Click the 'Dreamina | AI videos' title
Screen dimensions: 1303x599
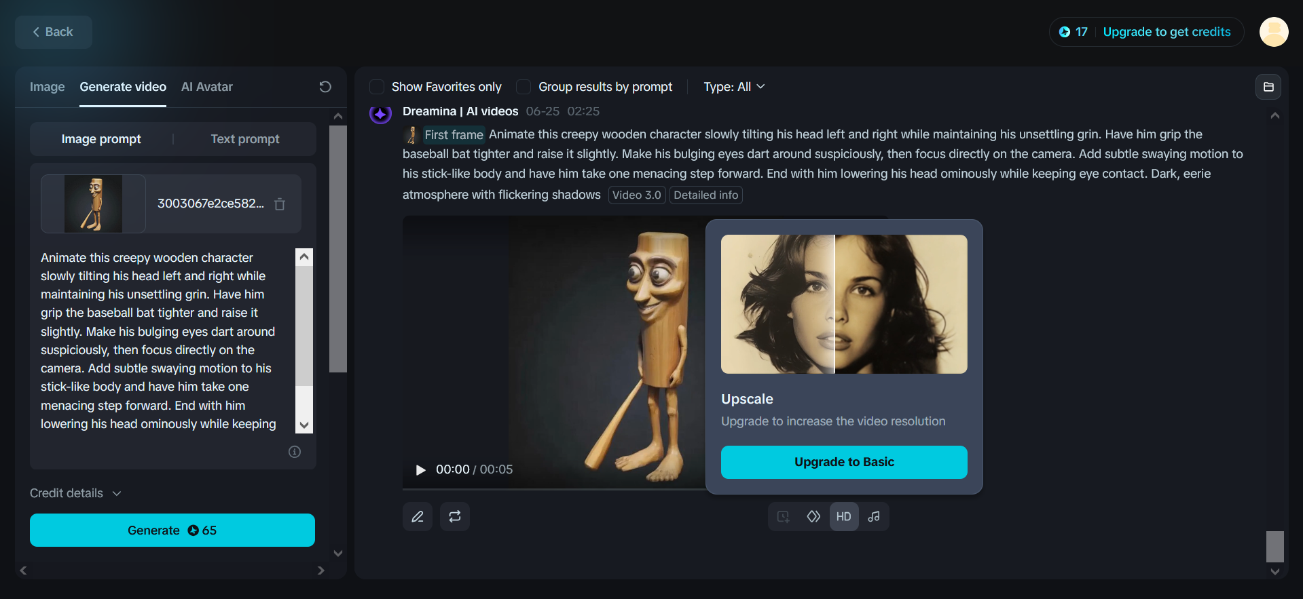point(460,111)
